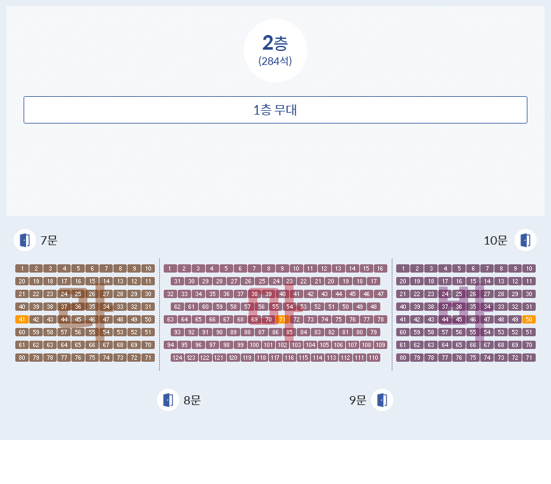Click the 10문 gate label
Image resolution: width=551 pixels, height=484 pixels.
tap(496, 241)
